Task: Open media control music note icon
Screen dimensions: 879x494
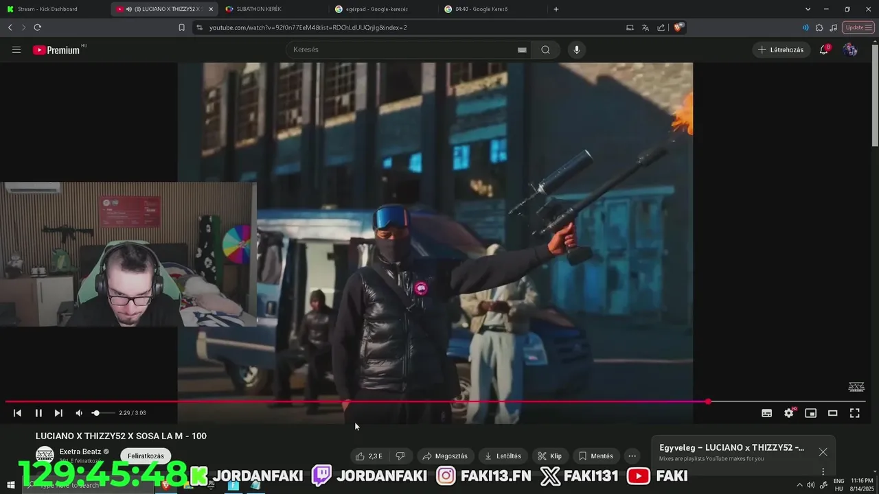Action: [833, 27]
